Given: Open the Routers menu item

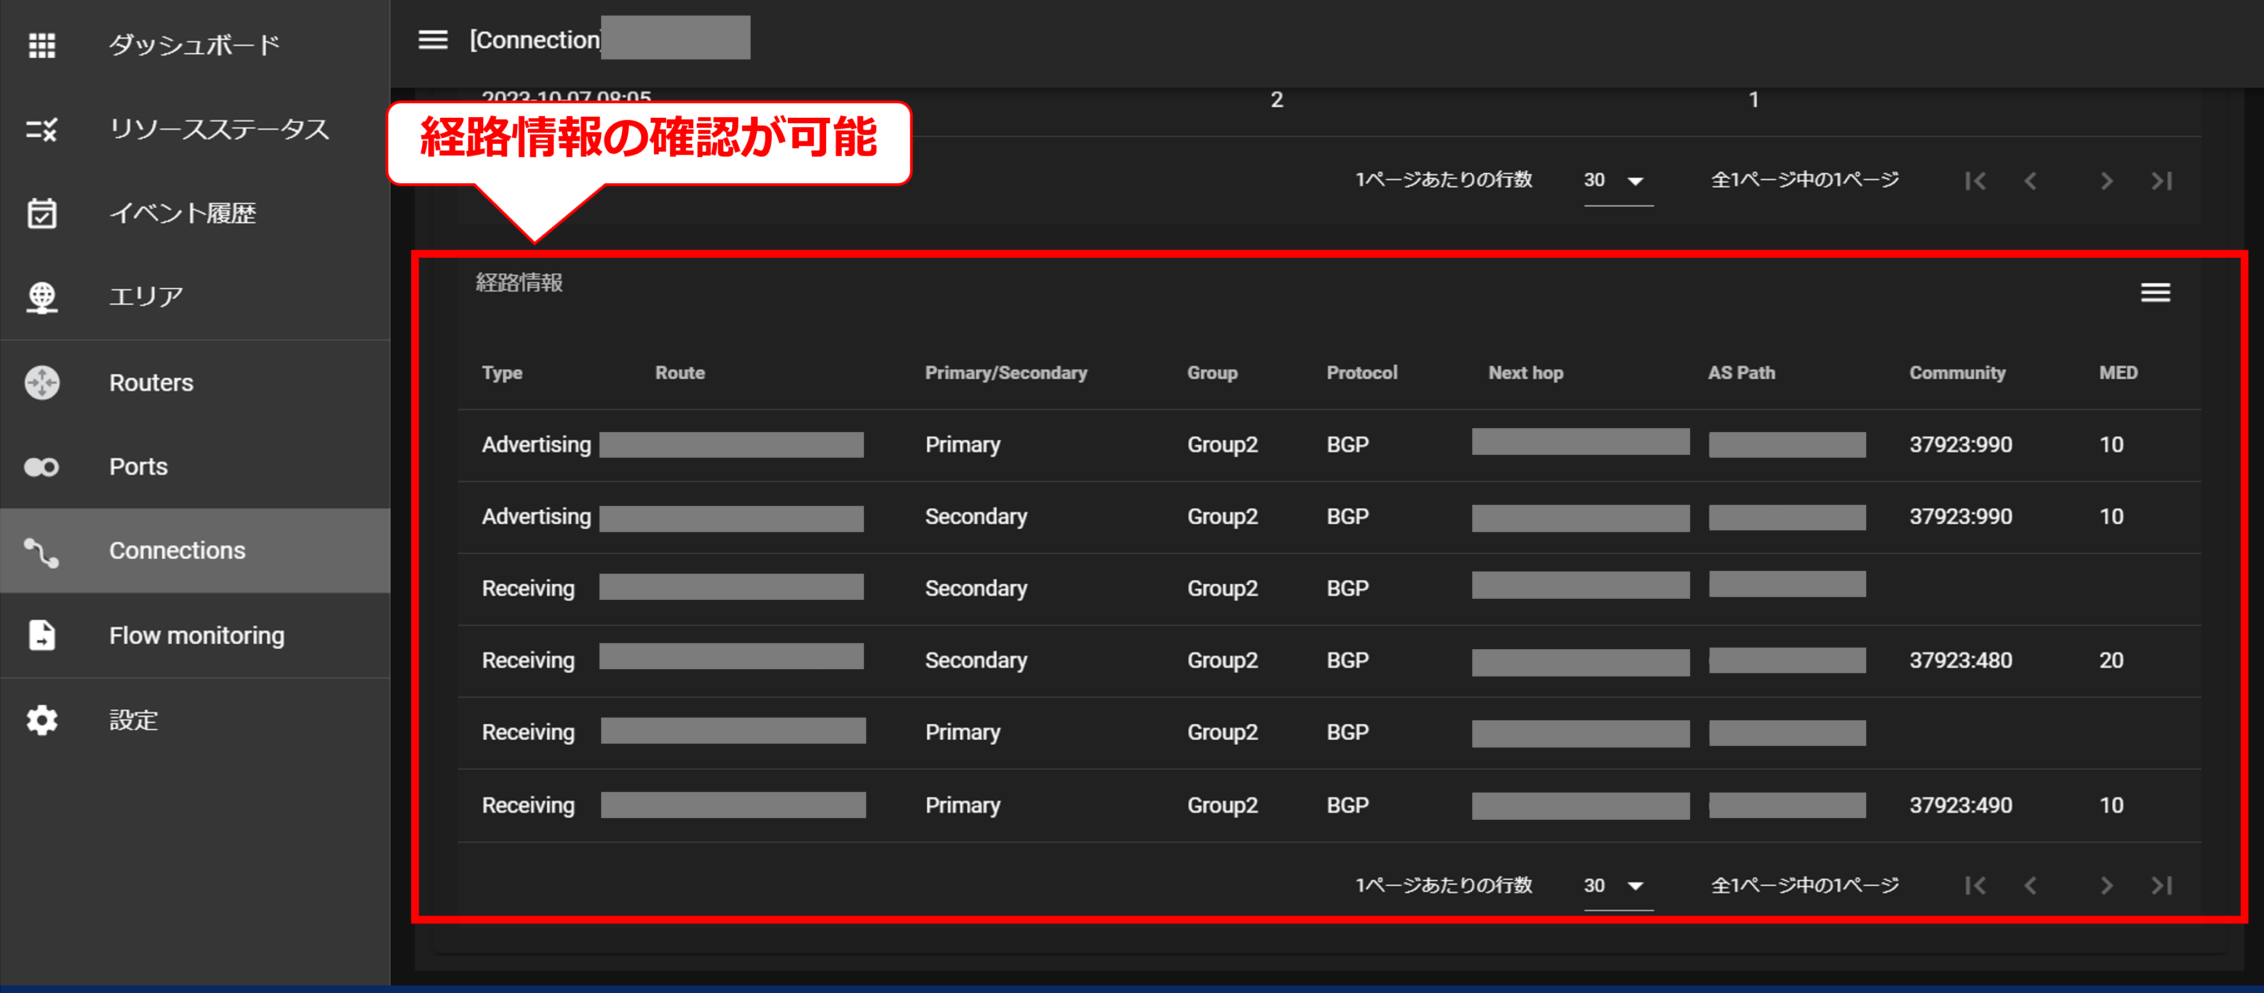Looking at the screenshot, I should (151, 382).
